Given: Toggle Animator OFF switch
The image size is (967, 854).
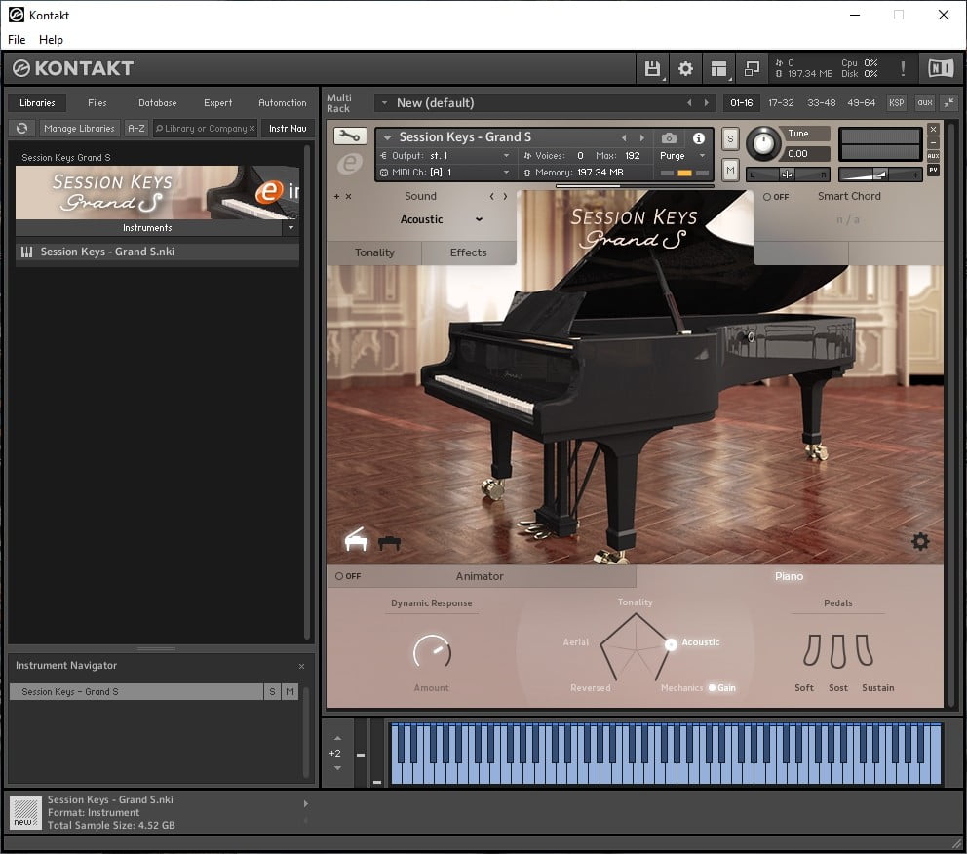Looking at the screenshot, I should [x=348, y=576].
